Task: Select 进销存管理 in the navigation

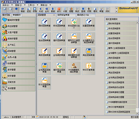Action: [x=18, y=38]
